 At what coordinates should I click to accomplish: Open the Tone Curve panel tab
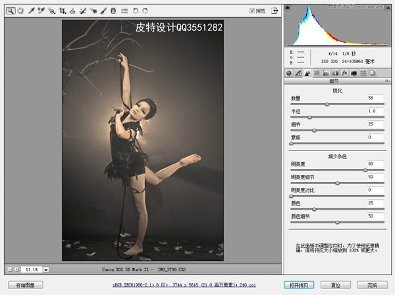pyautogui.click(x=298, y=73)
